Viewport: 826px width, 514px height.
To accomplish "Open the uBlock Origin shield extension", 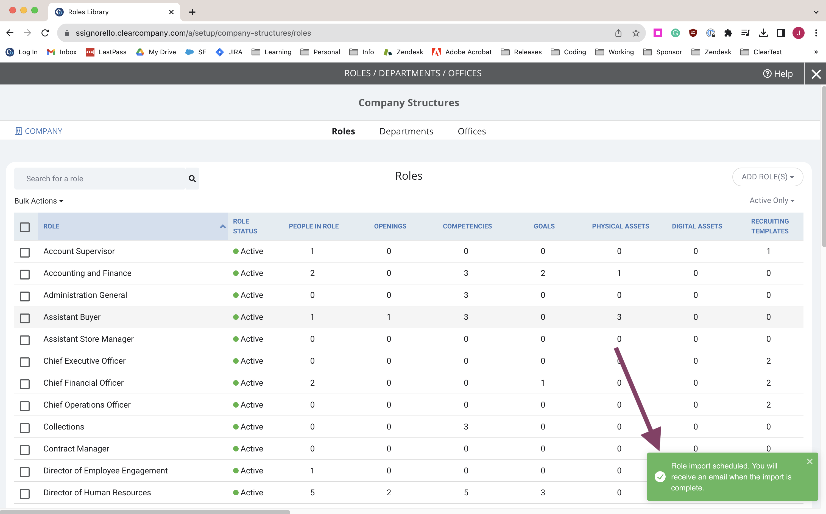I will coord(693,33).
